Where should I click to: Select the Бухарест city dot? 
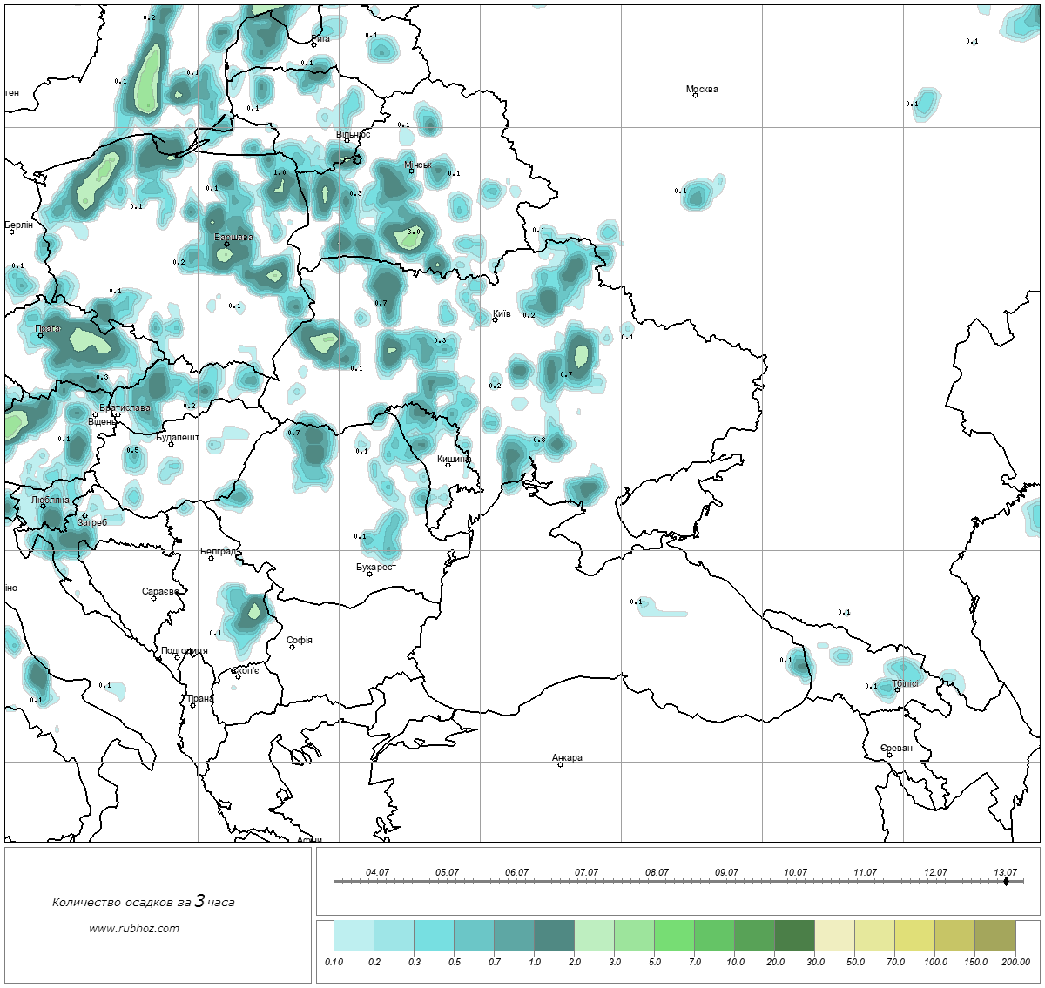369,575
